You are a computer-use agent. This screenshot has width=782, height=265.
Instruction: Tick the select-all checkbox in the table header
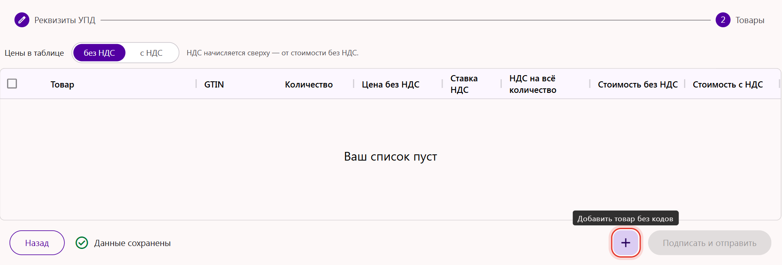tap(12, 84)
